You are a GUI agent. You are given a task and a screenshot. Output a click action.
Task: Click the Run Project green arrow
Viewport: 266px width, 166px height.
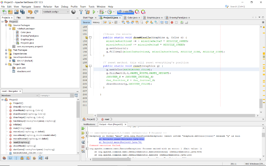point(94,12)
